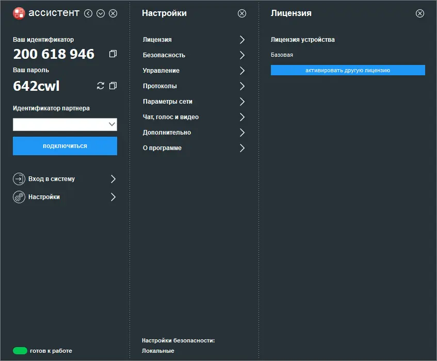Click the back arrow icon in header
The height and width of the screenshot is (361, 437).
click(88, 13)
